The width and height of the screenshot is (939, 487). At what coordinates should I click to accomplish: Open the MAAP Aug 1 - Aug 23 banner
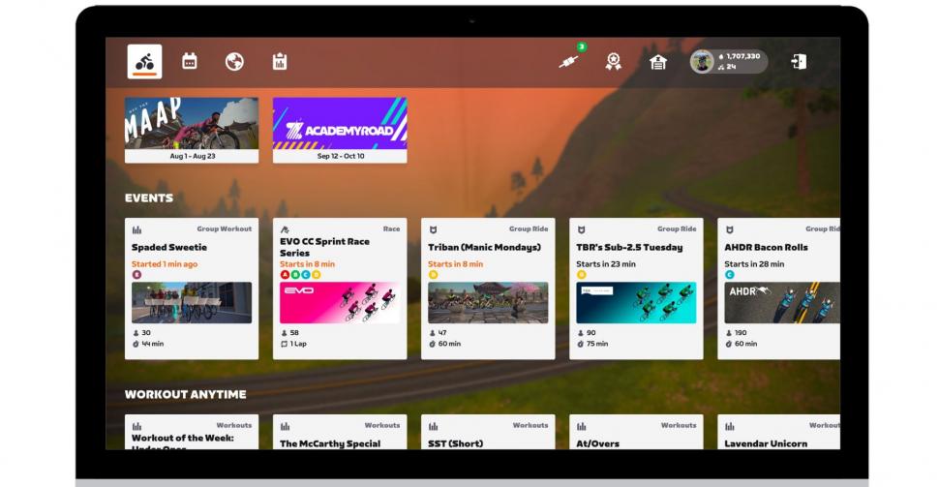(x=192, y=130)
